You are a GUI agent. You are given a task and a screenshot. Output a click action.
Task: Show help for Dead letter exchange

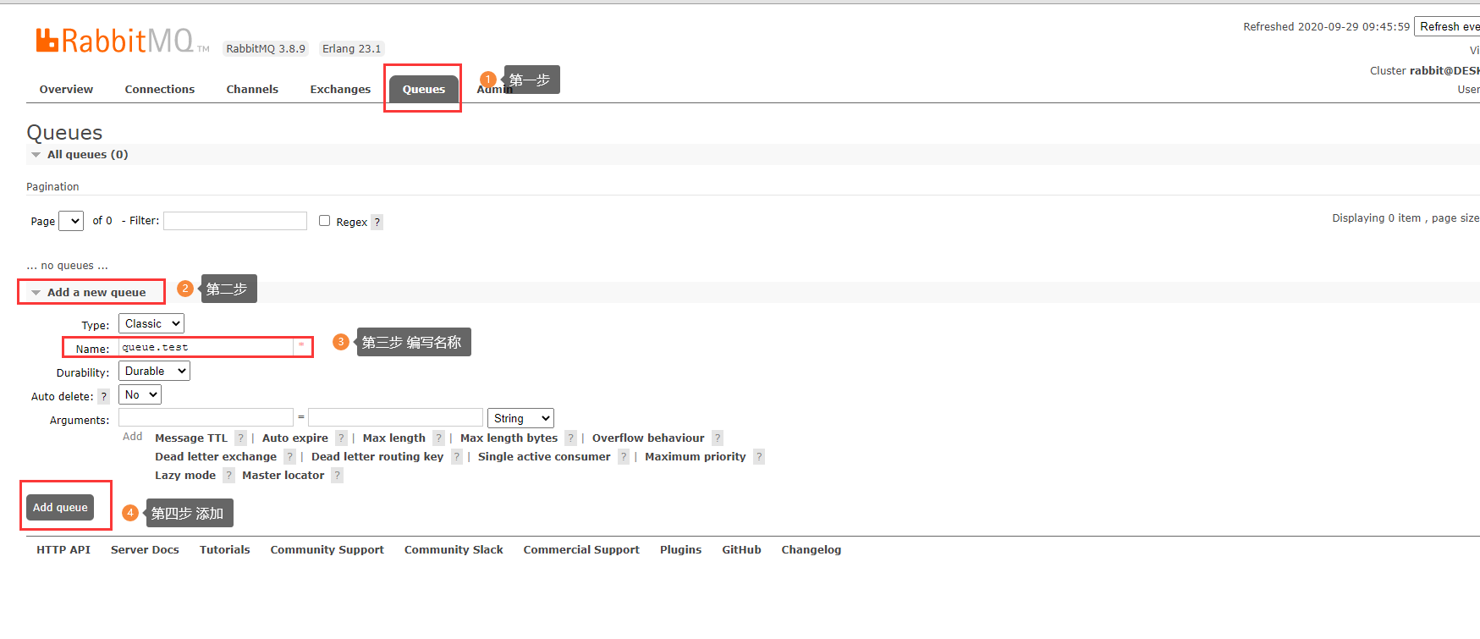pyautogui.click(x=289, y=456)
